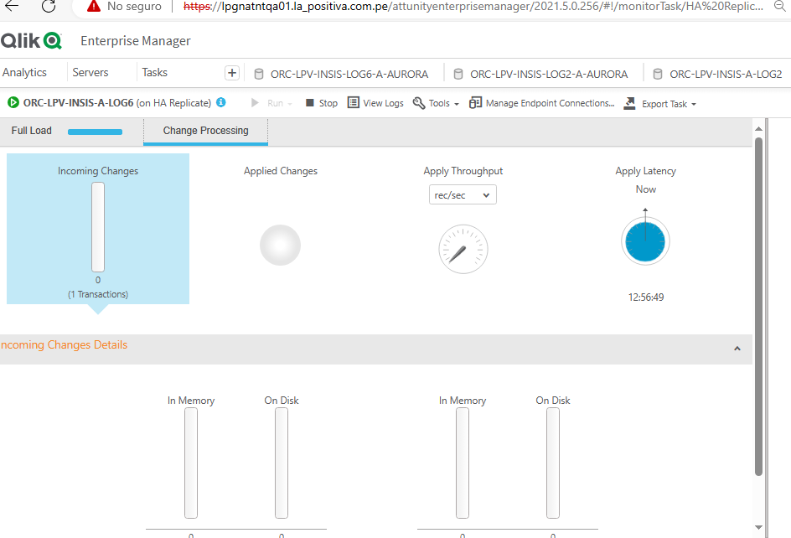Open View Logs for the task
791x538 pixels.
tap(375, 103)
